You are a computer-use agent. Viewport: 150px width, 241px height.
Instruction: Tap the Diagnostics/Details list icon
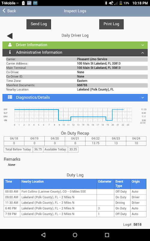point(10,97)
